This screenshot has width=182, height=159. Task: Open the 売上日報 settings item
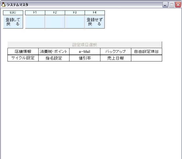[115, 58]
